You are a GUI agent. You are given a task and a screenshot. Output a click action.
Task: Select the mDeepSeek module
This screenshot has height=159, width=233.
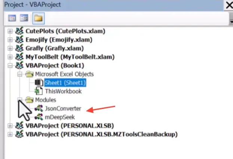click(x=59, y=117)
